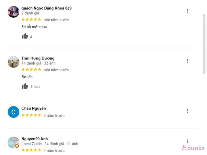Click Châu Nguyễn's blue avatar circle
Image resolution: width=207 pixels, height=155 pixels.
13,112
